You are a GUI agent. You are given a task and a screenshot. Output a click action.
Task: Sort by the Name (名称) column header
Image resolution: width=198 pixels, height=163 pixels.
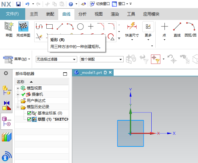point(42,82)
